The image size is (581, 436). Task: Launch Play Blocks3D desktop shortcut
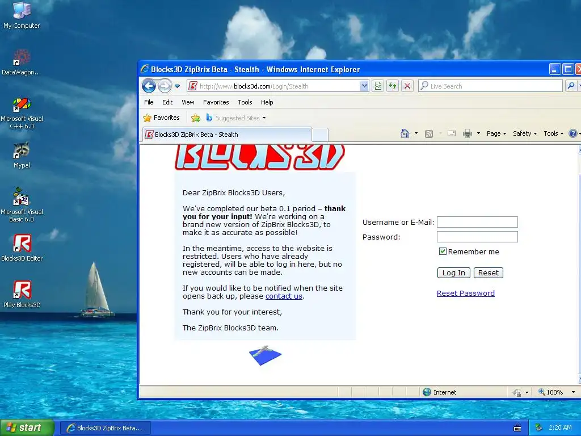(x=22, y=295)
